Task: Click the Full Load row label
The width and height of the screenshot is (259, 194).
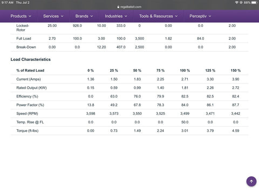Action: [x=24, y=38]
